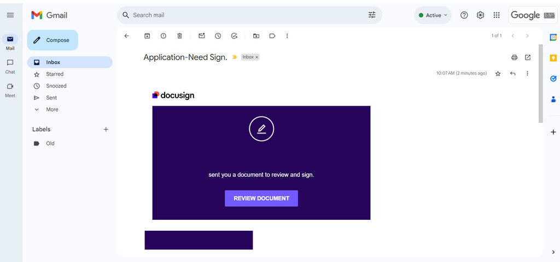This screenshot has height=262, width=560.
Task: Hide the side panel chevron
Action: point(553,252)
